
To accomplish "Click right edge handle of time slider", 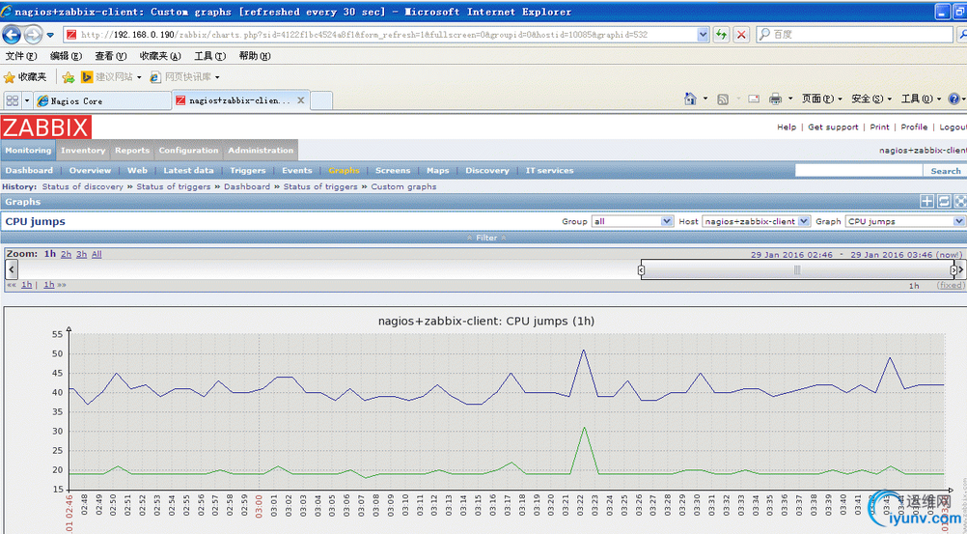I will coord(953,269).
